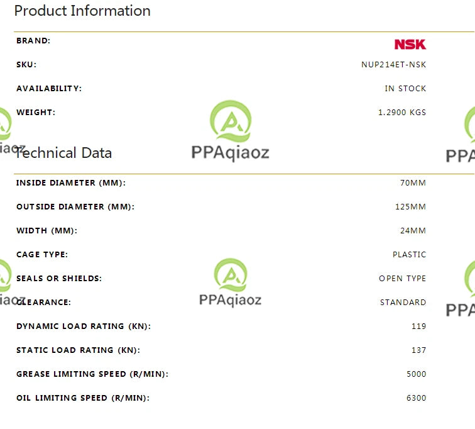
Task: Click the Technical Data heading
Action: (x=63, y=153)
